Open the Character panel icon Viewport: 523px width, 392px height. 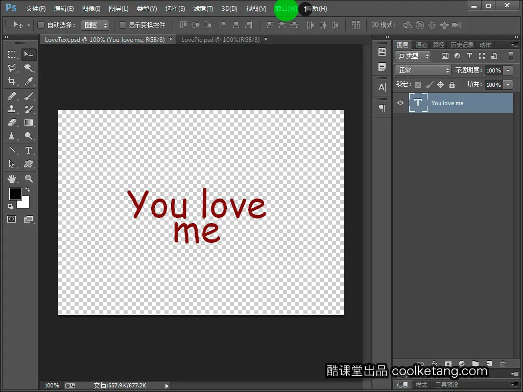(382, 87)
